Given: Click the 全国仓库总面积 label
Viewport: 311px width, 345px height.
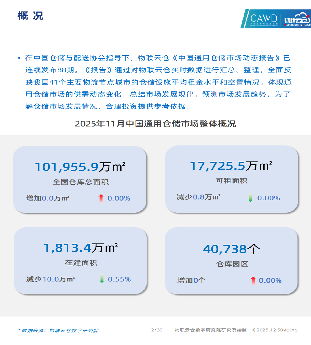Looking at the screenshot, I should click(x=80, y=182).
